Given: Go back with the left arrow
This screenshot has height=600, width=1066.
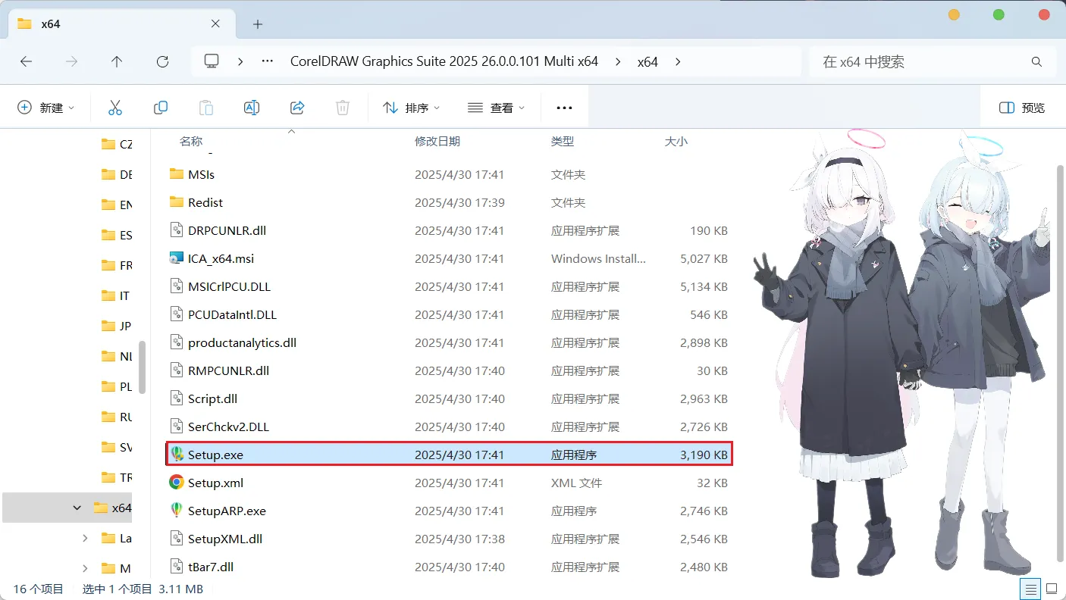Looking at the screenshot, I should click(x=26, y=61).
